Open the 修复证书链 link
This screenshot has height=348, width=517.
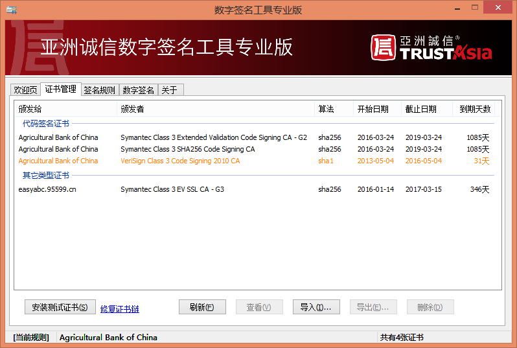click(x=120, y=309)
